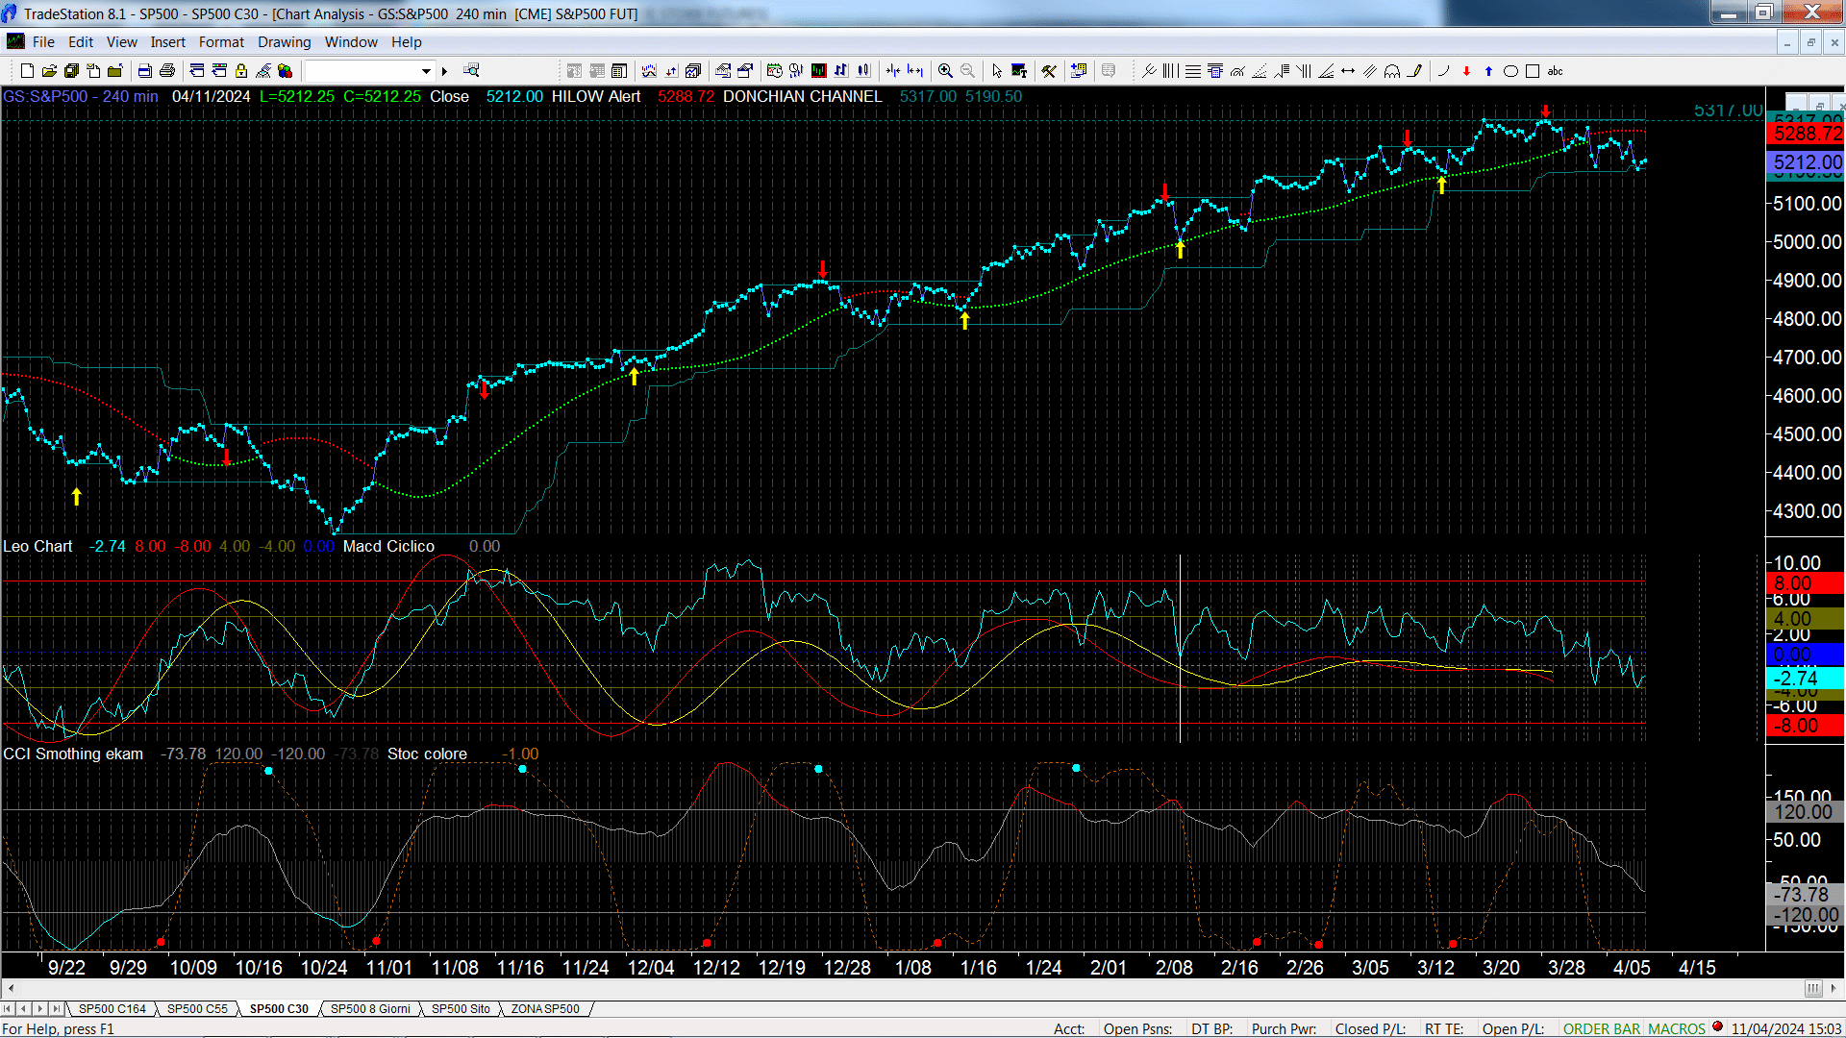Screen dimensions: 1846x1038
Task: Click the printer icon
Action: point(167,71)
